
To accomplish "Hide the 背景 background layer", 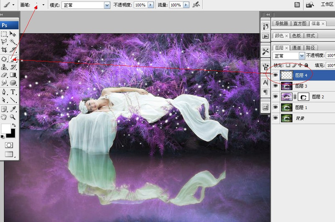I will pyautogui.click(x=276, y=119).
